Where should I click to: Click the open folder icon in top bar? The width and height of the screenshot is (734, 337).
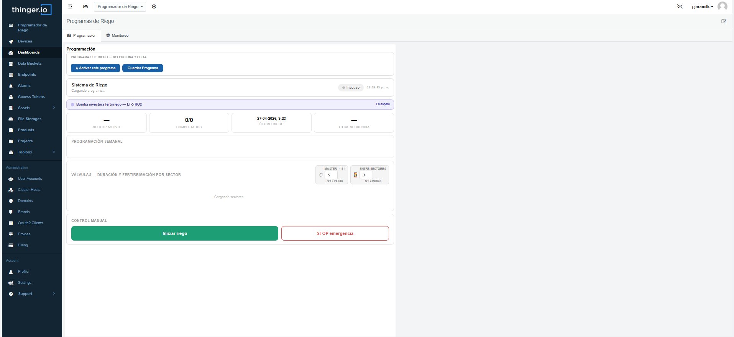tap(85, 7)
